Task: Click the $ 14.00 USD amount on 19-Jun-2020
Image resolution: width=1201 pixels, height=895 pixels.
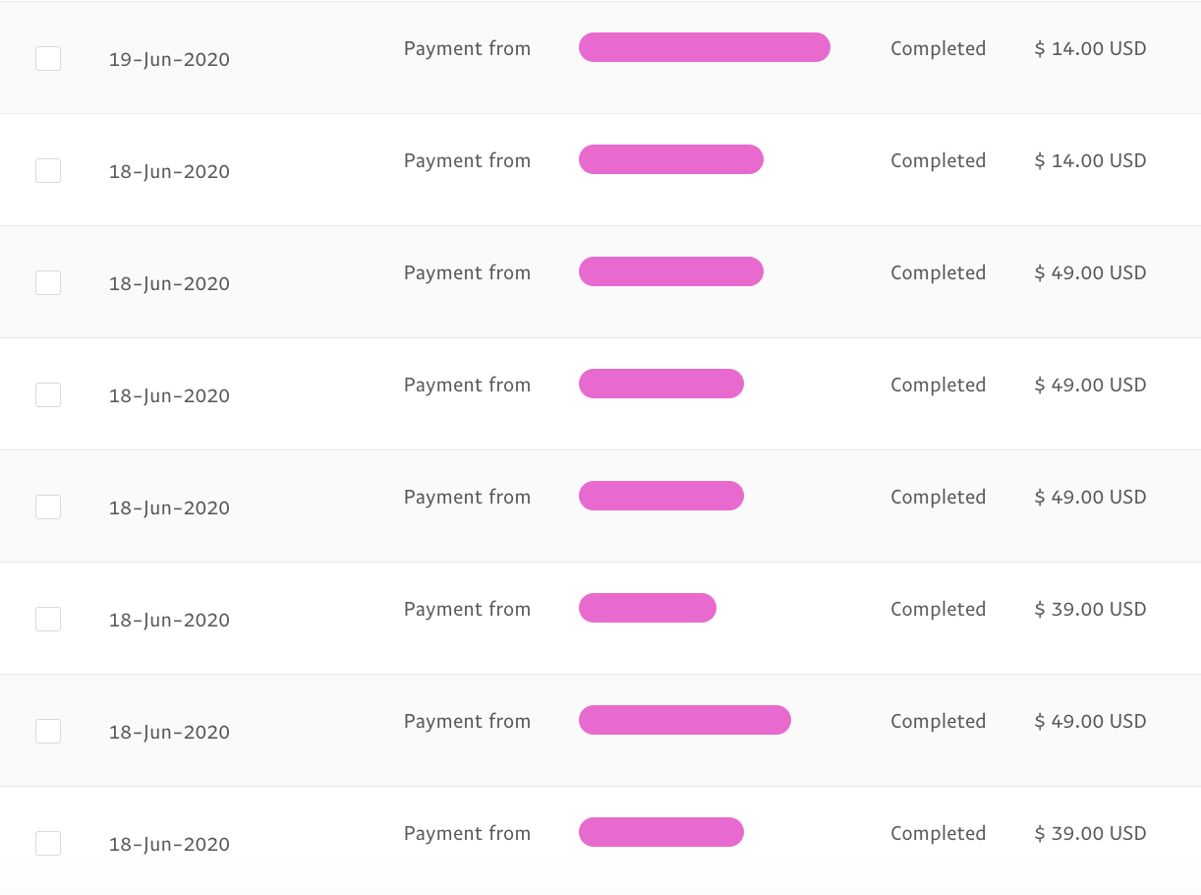Action: click(x=1090, y=48)
